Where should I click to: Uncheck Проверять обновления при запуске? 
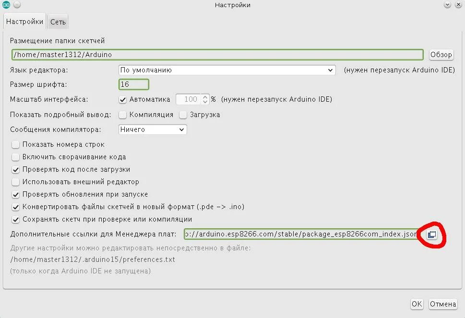coord(15,194)
